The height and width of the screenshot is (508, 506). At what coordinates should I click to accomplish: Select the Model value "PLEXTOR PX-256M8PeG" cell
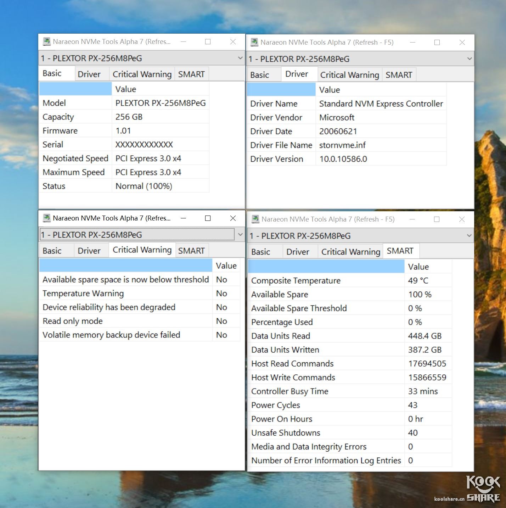coord(161,103)
